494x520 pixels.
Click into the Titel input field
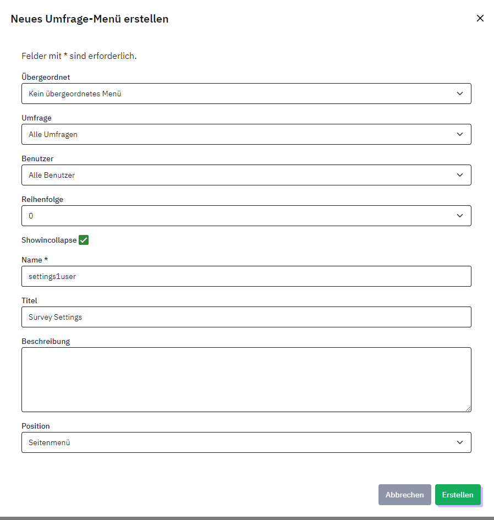246,317
